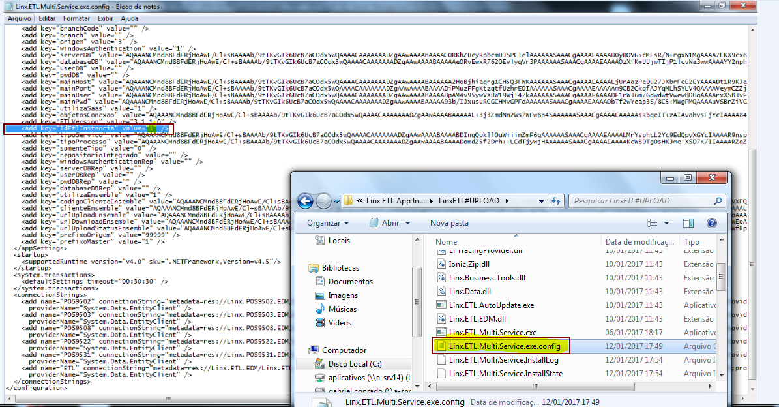Click Linx.ETL.Multi.Service.exe.config file icon
The width and height of the screenshot is (779, 407).
[x=441, y=346]
